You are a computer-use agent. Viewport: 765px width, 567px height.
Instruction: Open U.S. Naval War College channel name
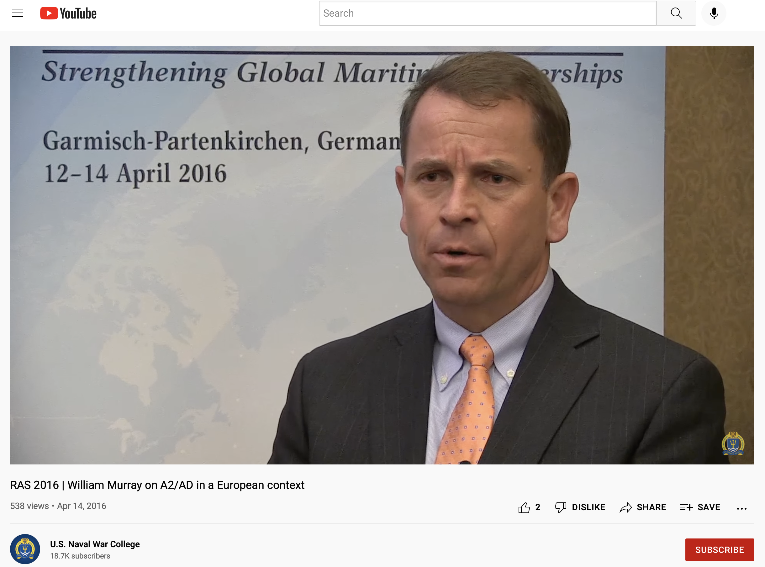coord(95,544)
